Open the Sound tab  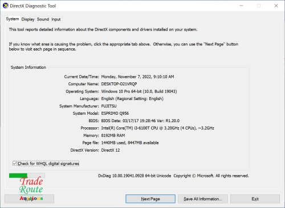click(x=43, y=19)
